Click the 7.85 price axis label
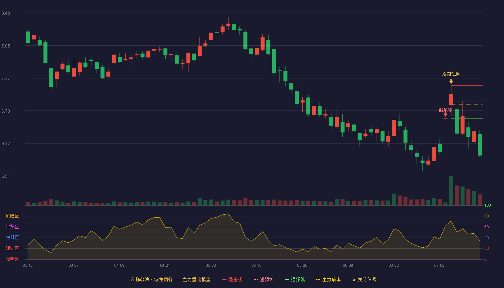This screenshot has width=504, height=288. tap(6, 46)
